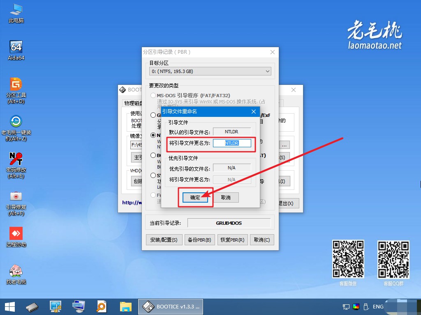This screenshot has width=421, height=315.
Task: Switch the ENG input language indicator
Action: click(378, 307)
